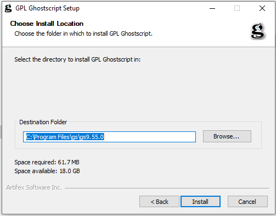Minimize the GPL Ghostscript Setup window
Image resolution: width=276 pixels, height=216 pixels.
point(212,8)
